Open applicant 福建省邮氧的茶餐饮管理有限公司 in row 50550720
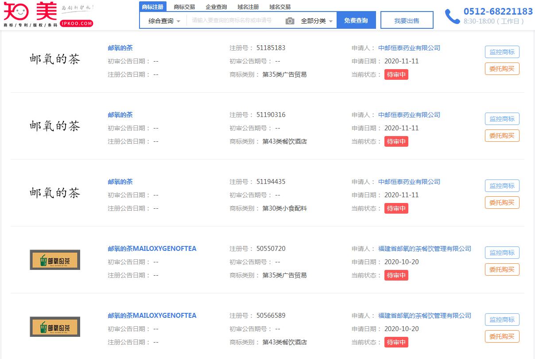Viewport: 535px width, 359px height. [x=425, y=249]
